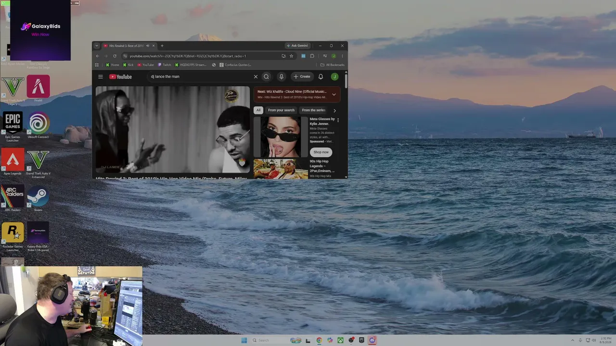616x346 pixels.
Task: Open the Confucius Quotes bookmark
Action: tap(235, 65)
